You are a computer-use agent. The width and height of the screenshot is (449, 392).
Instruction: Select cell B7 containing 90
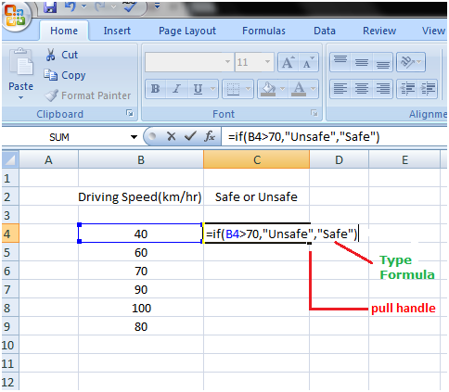click(141, 289)
